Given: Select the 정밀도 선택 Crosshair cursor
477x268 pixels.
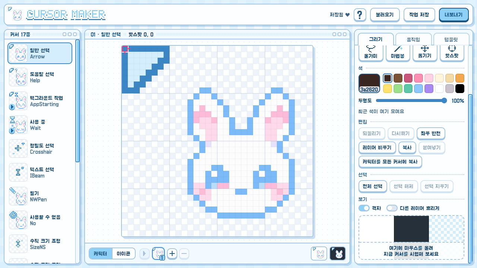Looking at the screenshot, I should point(40,149).
